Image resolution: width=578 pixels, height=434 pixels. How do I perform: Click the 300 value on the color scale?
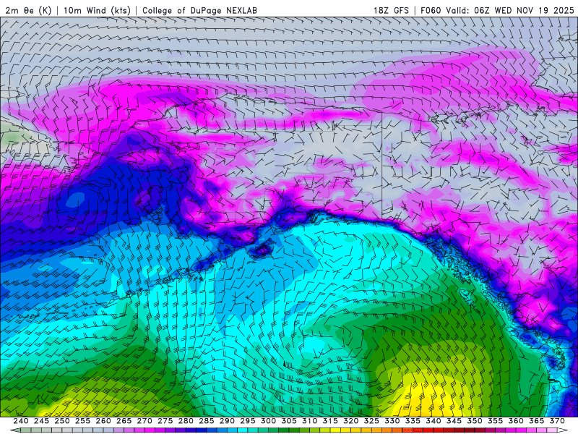[268, 421]
